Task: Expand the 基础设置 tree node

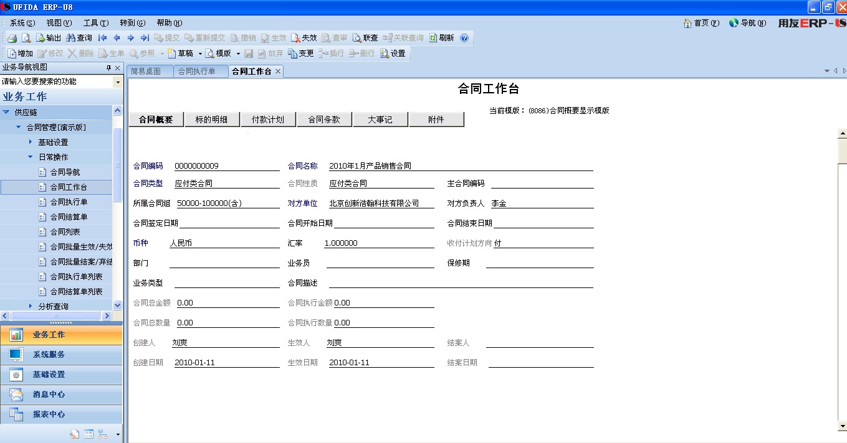Action: pyautogui.click(x=30, y=142)
